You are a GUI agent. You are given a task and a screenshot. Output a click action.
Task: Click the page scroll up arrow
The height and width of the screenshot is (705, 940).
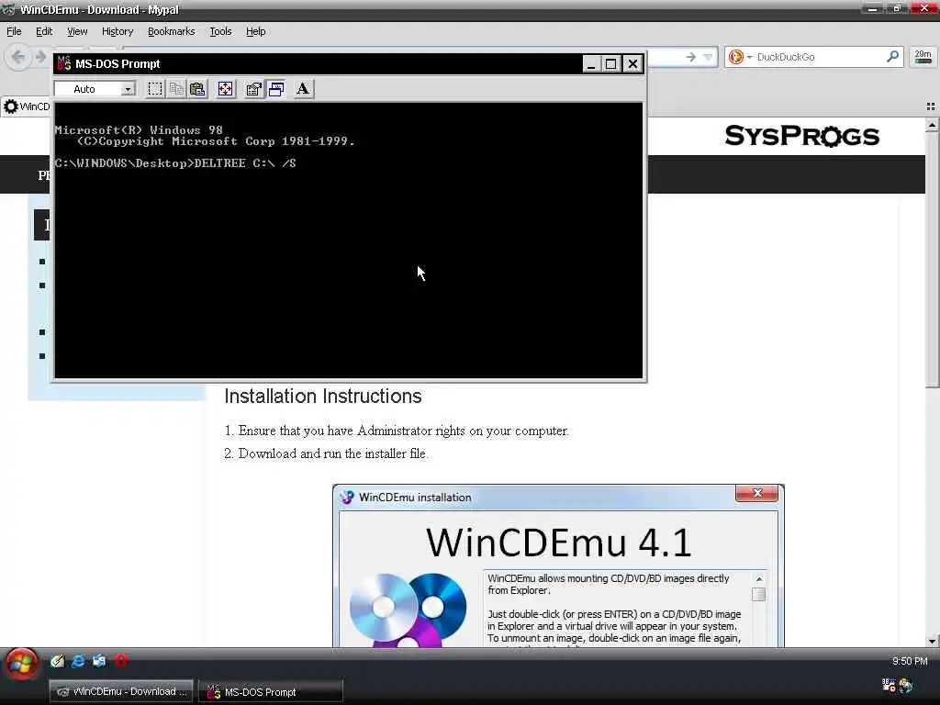932,125
